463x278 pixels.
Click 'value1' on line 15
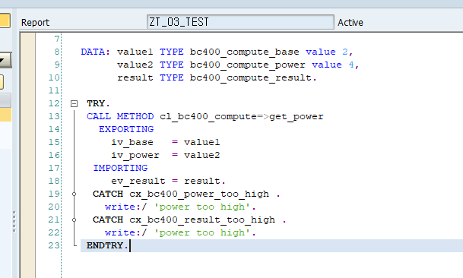[x=202, y=142]
